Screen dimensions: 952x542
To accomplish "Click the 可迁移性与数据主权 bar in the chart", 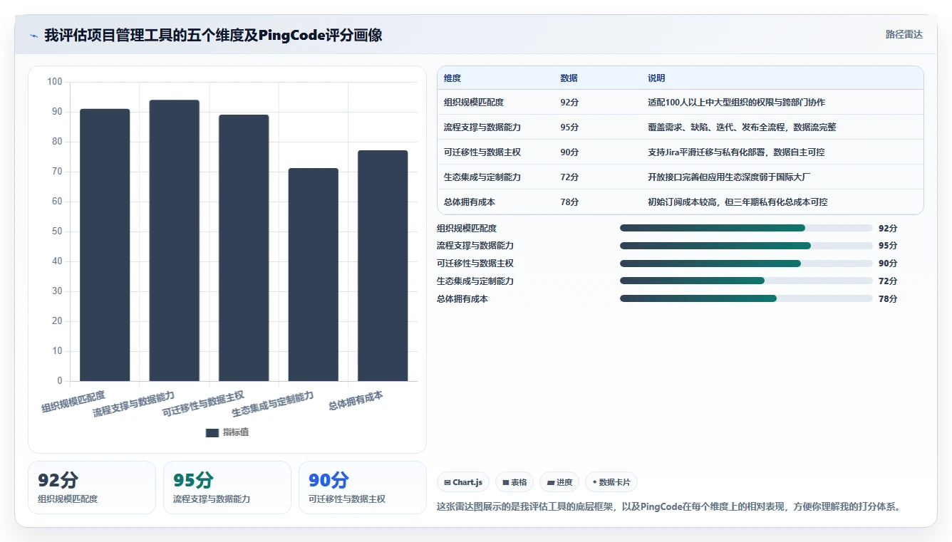I will pyautogui.click(x=244, y=248).
